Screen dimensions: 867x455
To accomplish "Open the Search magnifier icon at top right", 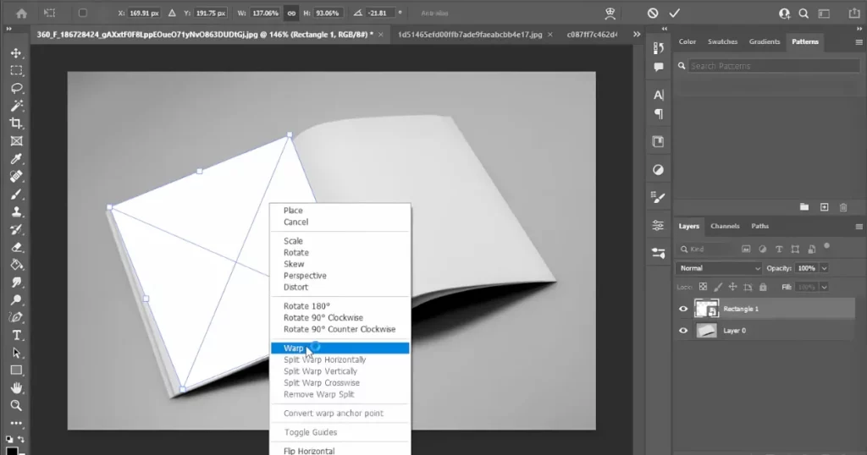I will coord(803,14).
